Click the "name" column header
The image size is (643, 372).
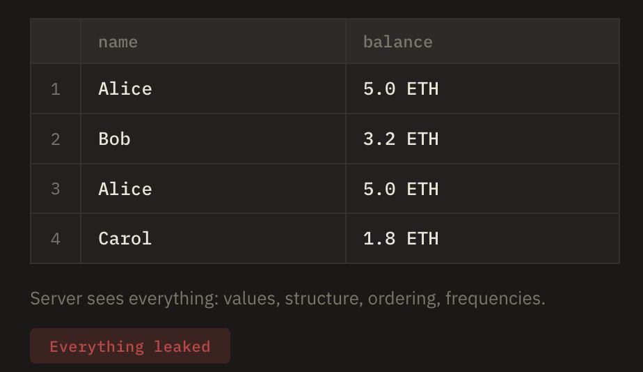point(118,42)
